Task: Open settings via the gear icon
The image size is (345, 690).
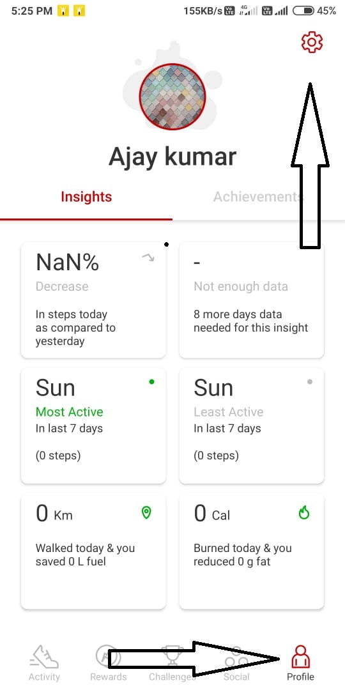Action: (312, 42)
